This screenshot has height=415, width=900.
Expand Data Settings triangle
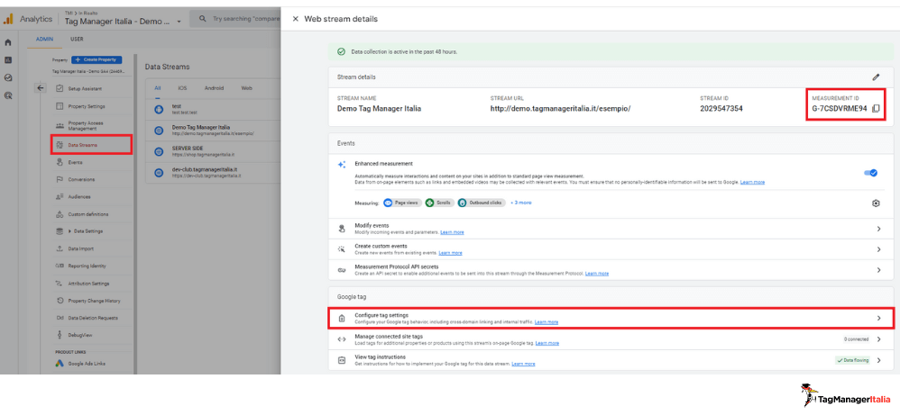pos(69,231)
